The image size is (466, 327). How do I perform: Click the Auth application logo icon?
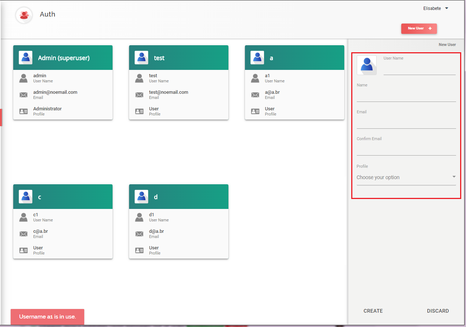click(x=24, y=15)
